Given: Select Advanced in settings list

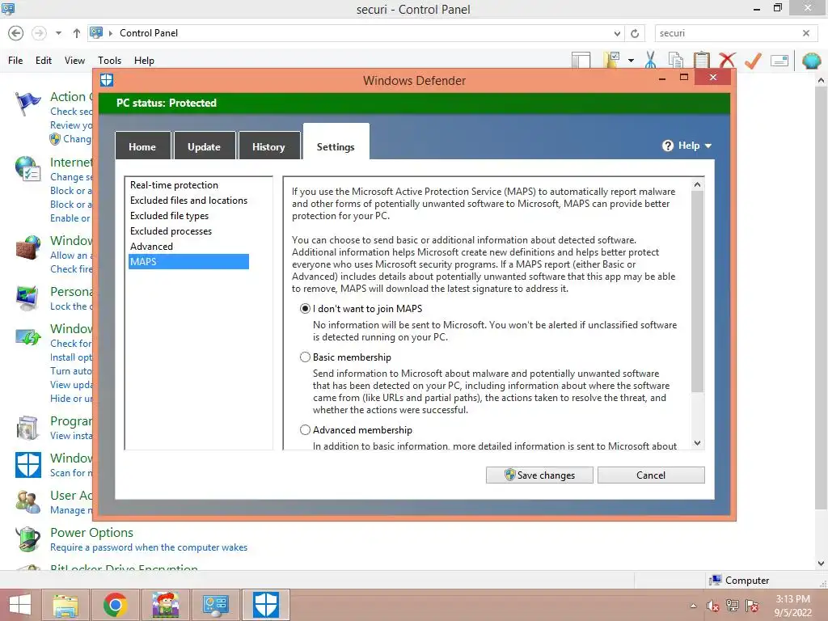Looking at the screenshot, I should [151, 246].
